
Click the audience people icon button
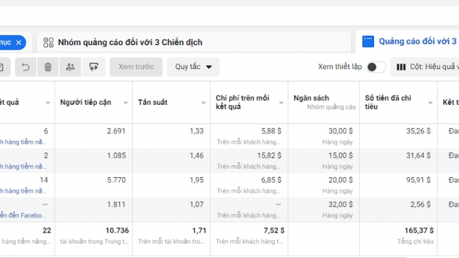click(x=70, y=67)
